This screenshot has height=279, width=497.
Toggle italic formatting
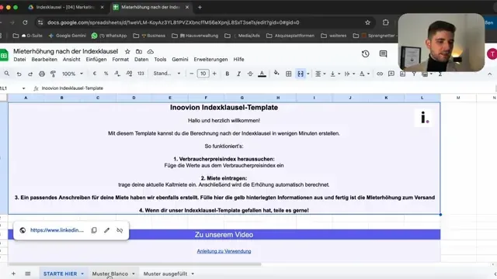point(238,74)
